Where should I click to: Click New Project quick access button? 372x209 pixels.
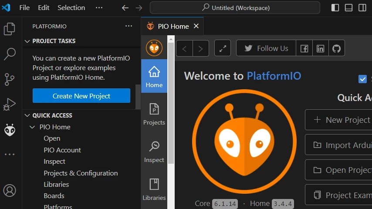(338, 120)
